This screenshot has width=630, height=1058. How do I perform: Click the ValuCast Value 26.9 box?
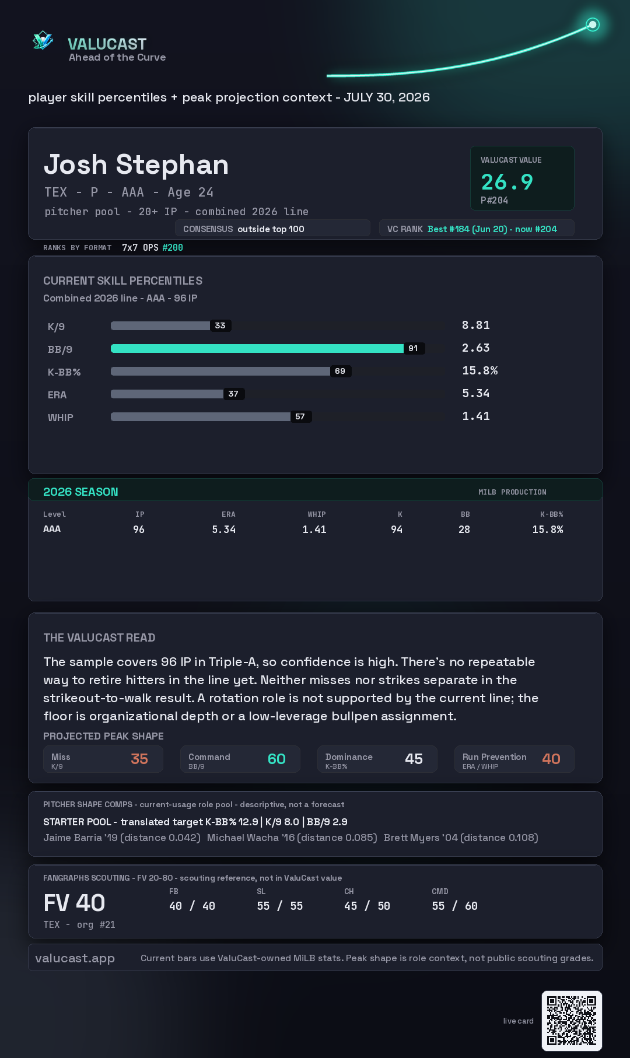522,178
